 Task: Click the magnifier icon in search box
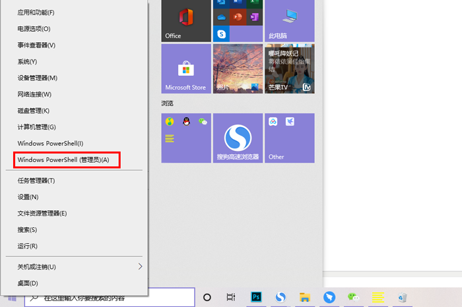[34, 298]
